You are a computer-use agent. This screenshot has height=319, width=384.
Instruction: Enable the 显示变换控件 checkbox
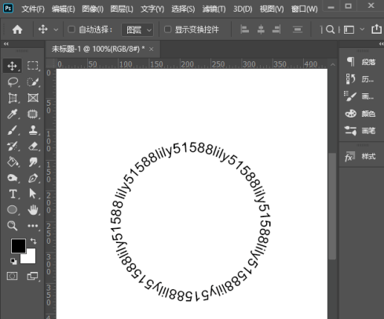(x=167, y=29)
